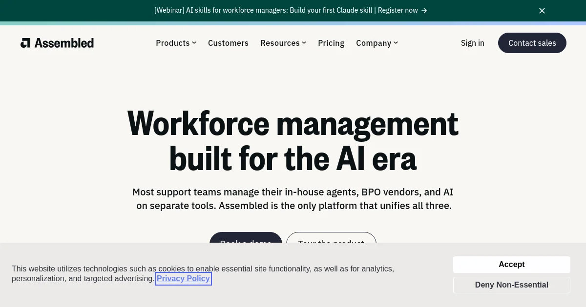Open the Customers page

[228, 43]
